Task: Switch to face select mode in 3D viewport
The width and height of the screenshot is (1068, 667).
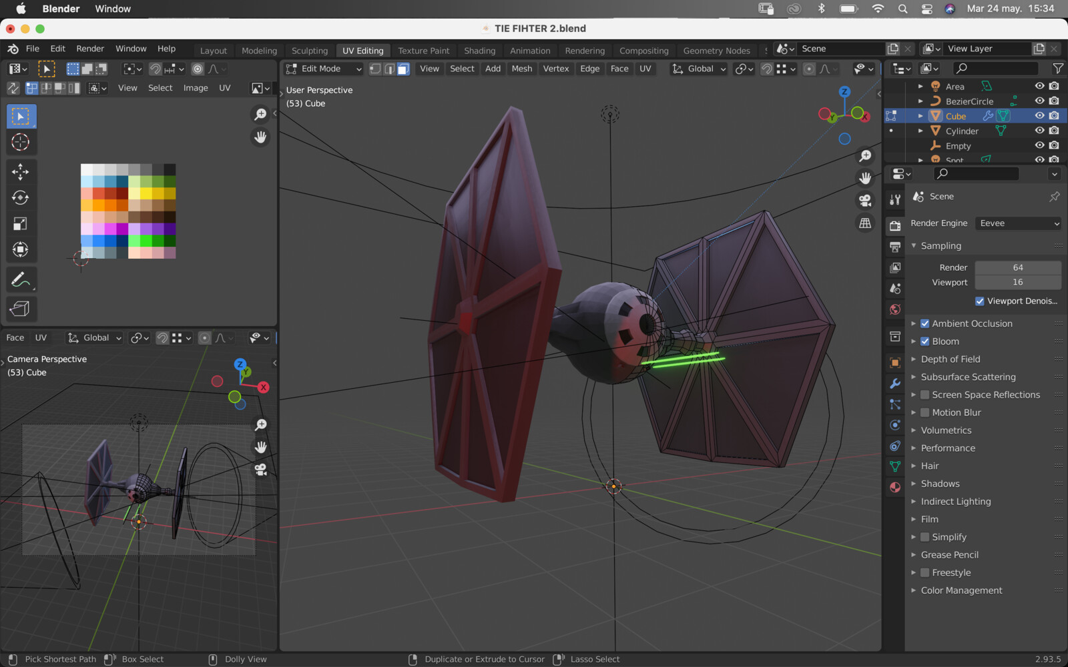Action: click(x=403, y=69)
